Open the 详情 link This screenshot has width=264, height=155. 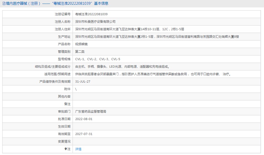click(x=78, y=149)
